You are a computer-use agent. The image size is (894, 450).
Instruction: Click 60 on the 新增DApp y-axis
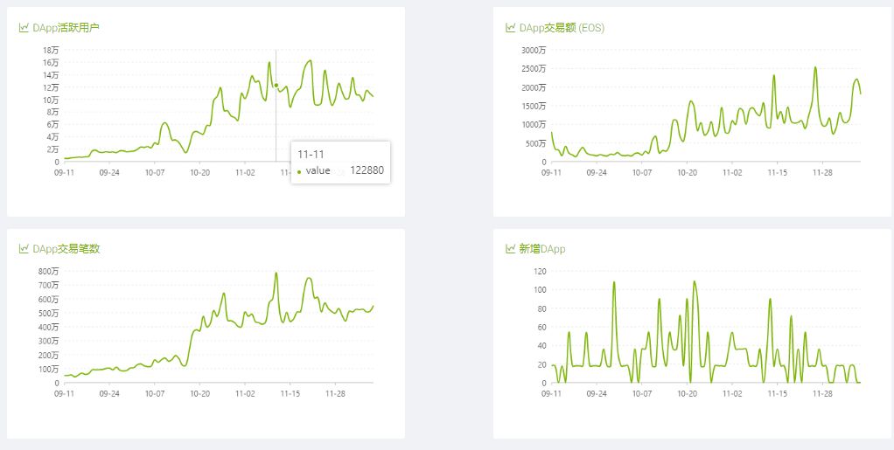coord(541,327)
